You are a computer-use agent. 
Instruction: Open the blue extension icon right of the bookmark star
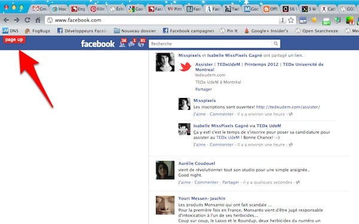click(x=303, y=20)
